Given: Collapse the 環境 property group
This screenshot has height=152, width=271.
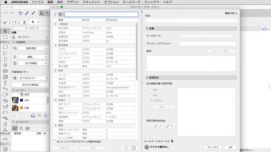Looking at the screenshot, I should 55,125.
